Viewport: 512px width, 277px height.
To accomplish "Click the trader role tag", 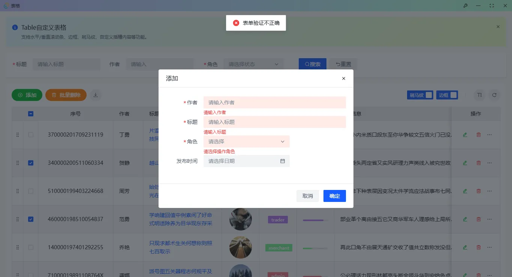I will tap(277, 219).
